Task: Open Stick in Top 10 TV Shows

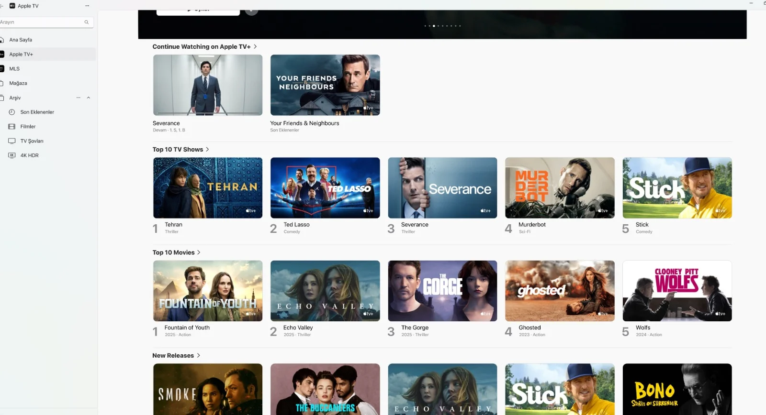Action: (677, 188)
